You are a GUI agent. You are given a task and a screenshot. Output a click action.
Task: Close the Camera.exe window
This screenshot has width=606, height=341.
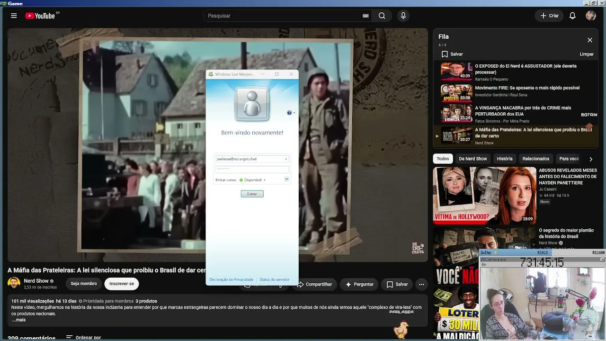(602, 259)
